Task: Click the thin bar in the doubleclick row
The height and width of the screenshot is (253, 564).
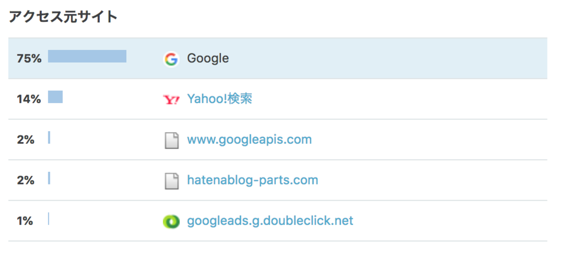Action: pyautogui.click(x=48, y=218)
